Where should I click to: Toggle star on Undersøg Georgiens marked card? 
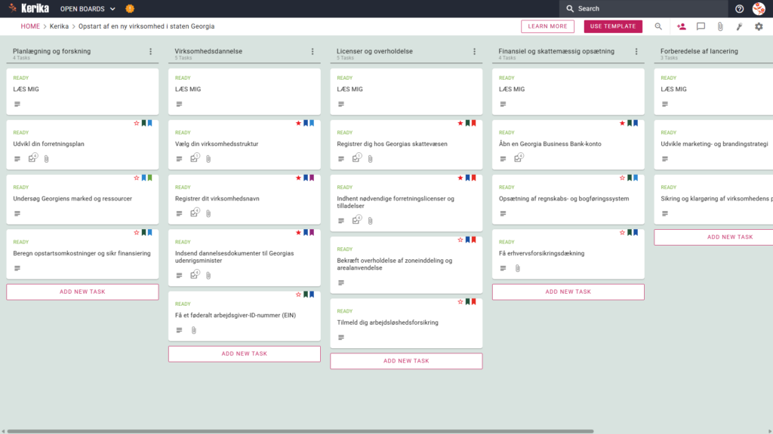pos(137,178)
